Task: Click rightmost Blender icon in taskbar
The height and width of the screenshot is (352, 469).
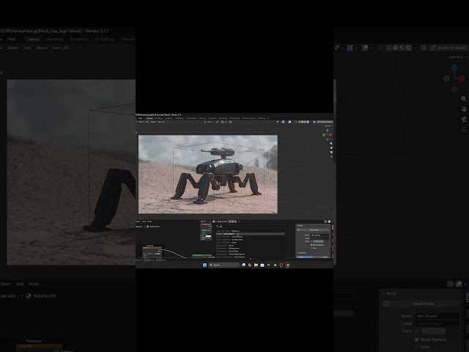Action: [287, 265]
